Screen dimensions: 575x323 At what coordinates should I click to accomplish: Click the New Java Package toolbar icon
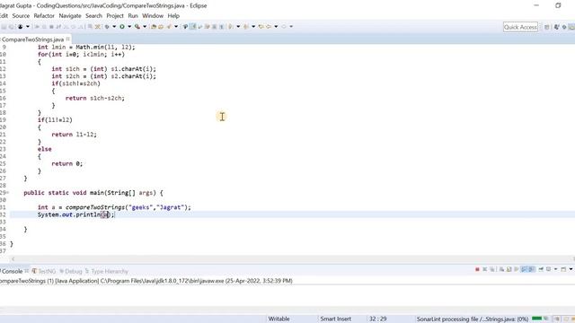tap(161, 27)
